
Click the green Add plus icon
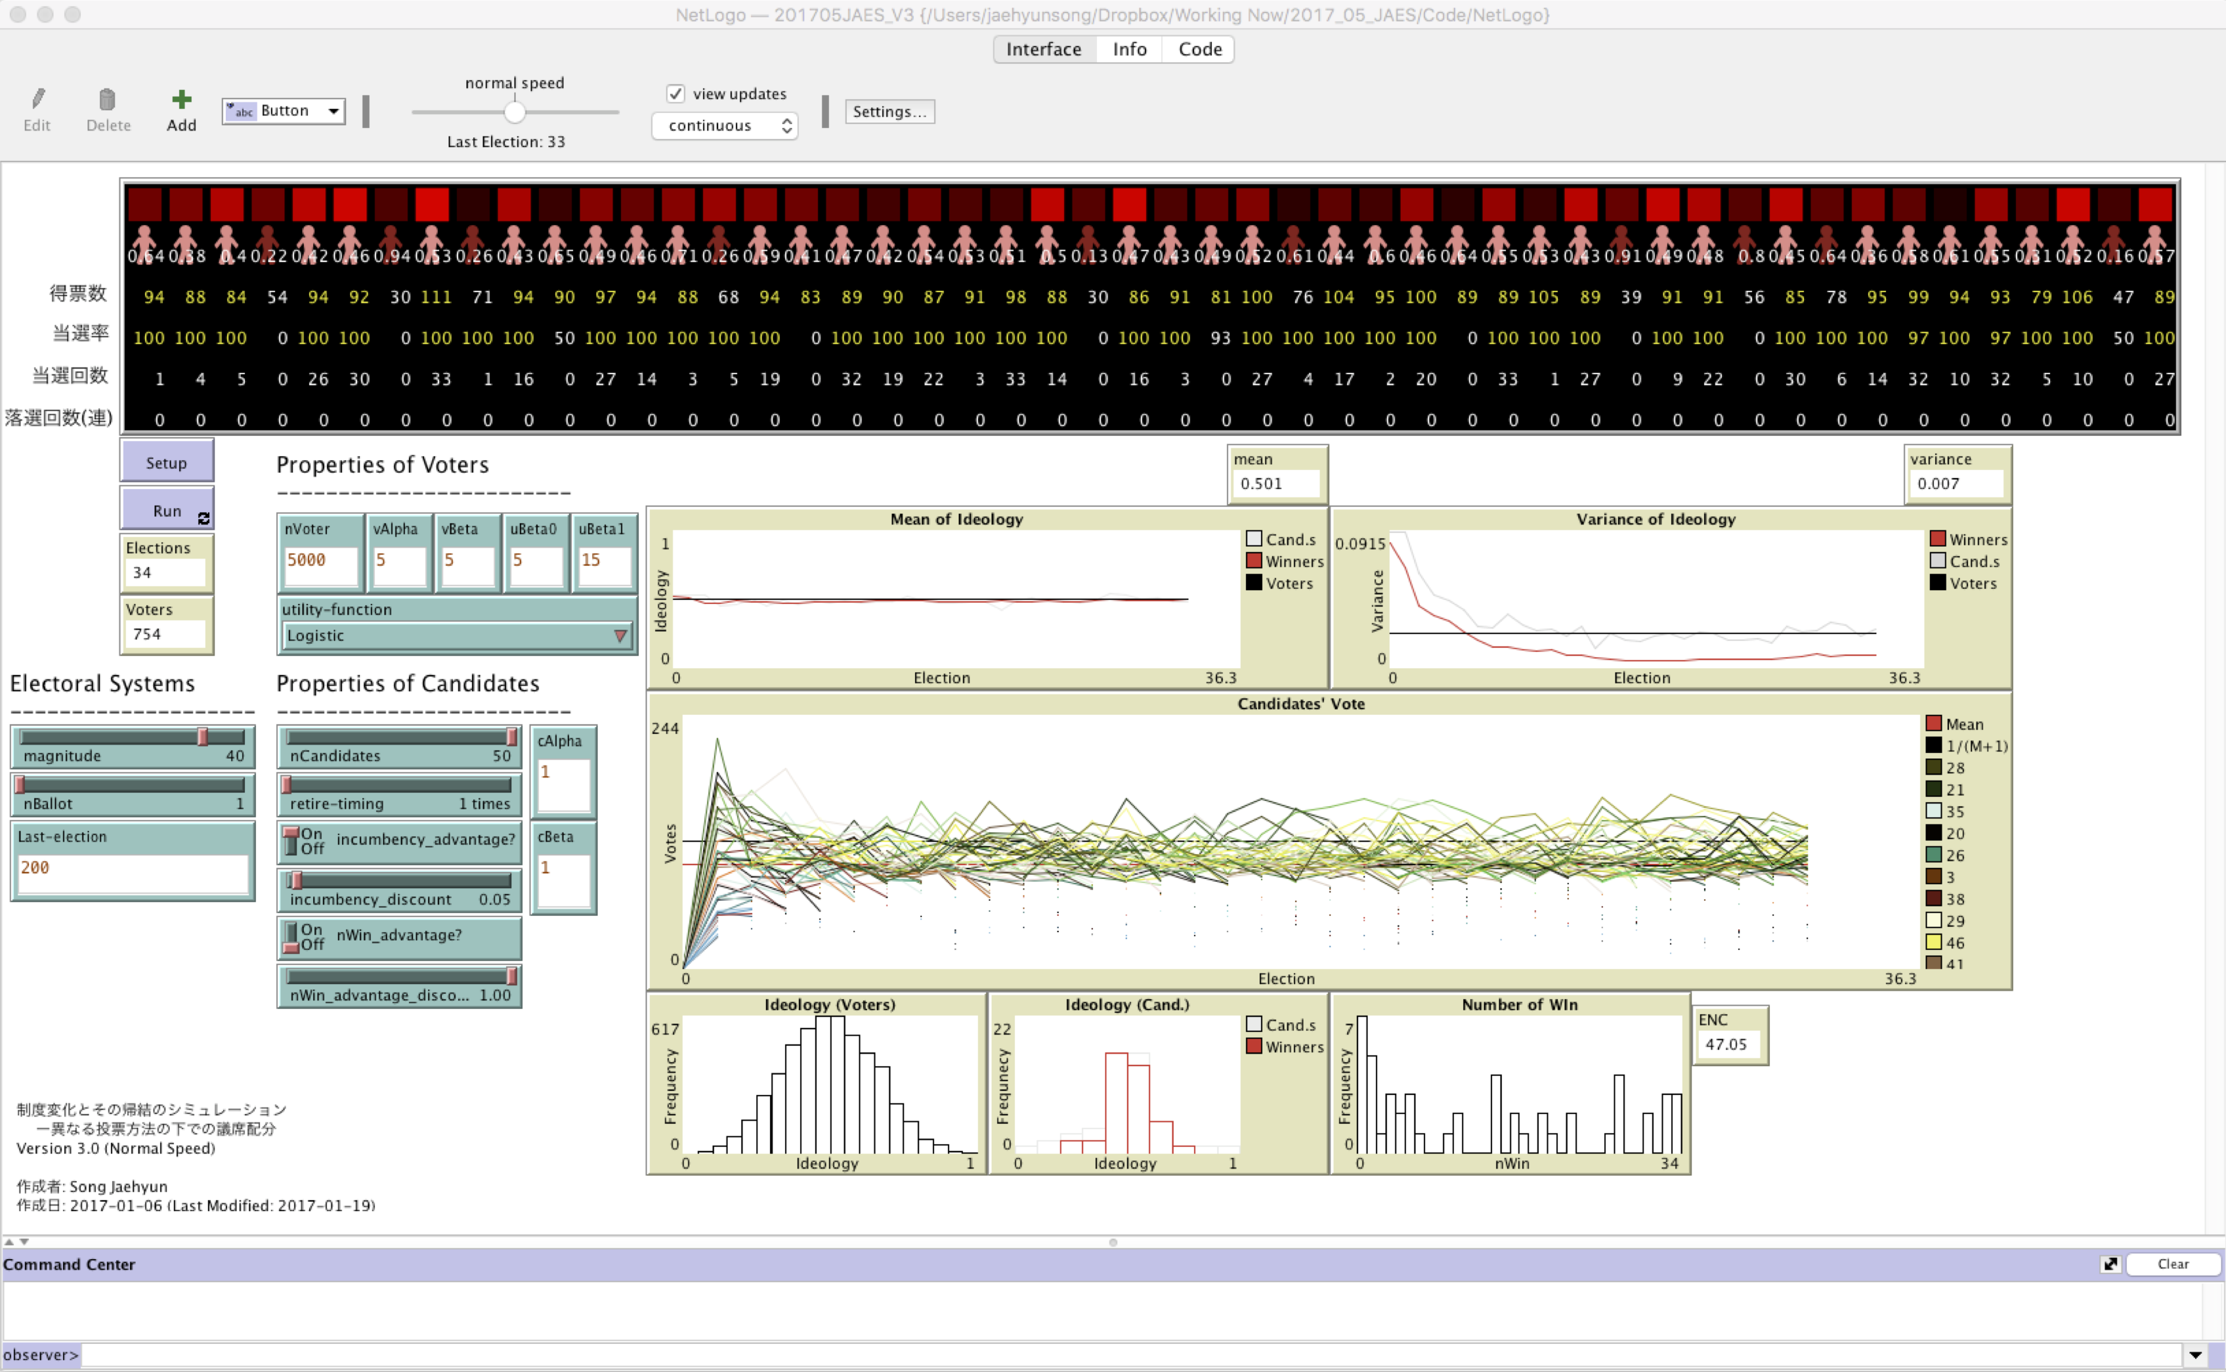click(x=181, y=99)
